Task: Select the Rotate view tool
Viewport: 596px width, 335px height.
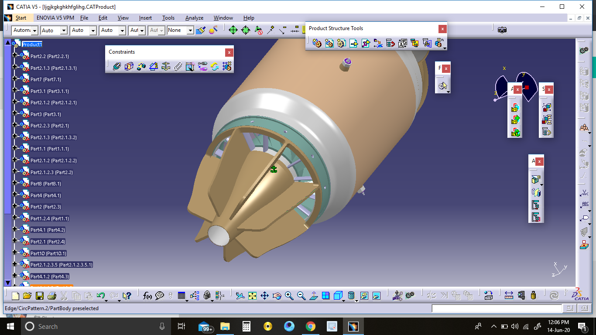Action: point(277,296)
